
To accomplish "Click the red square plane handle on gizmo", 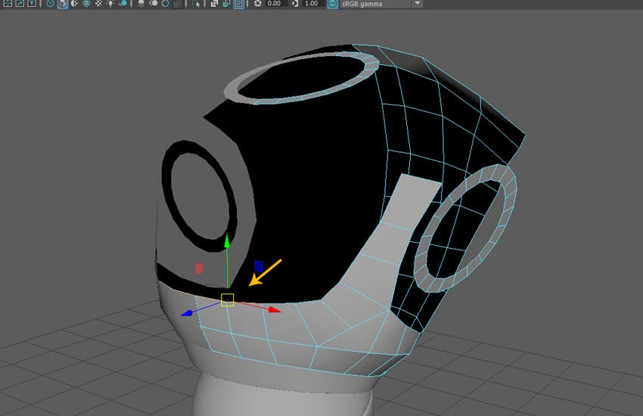I will 199,268.
